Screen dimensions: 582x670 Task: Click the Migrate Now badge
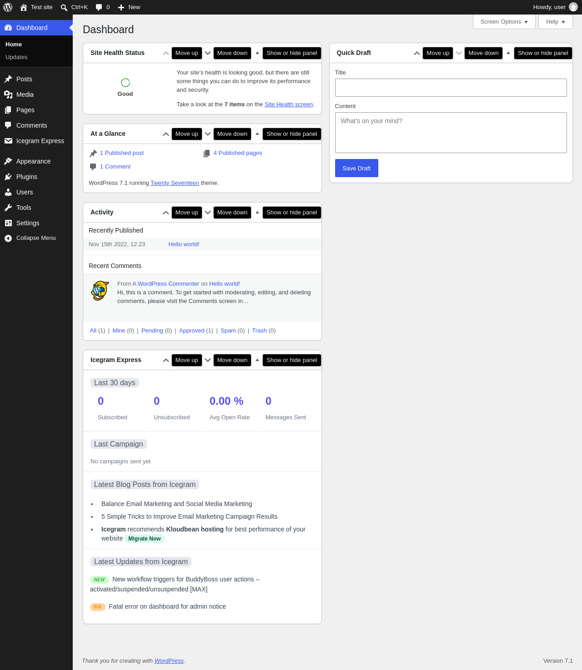tap(145, 539)
